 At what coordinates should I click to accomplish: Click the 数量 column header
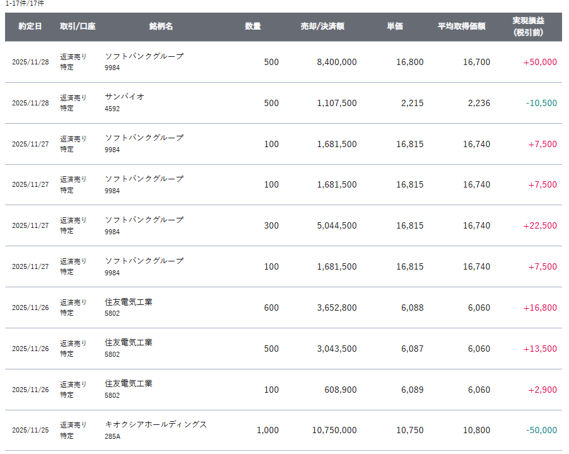point(253,27)
